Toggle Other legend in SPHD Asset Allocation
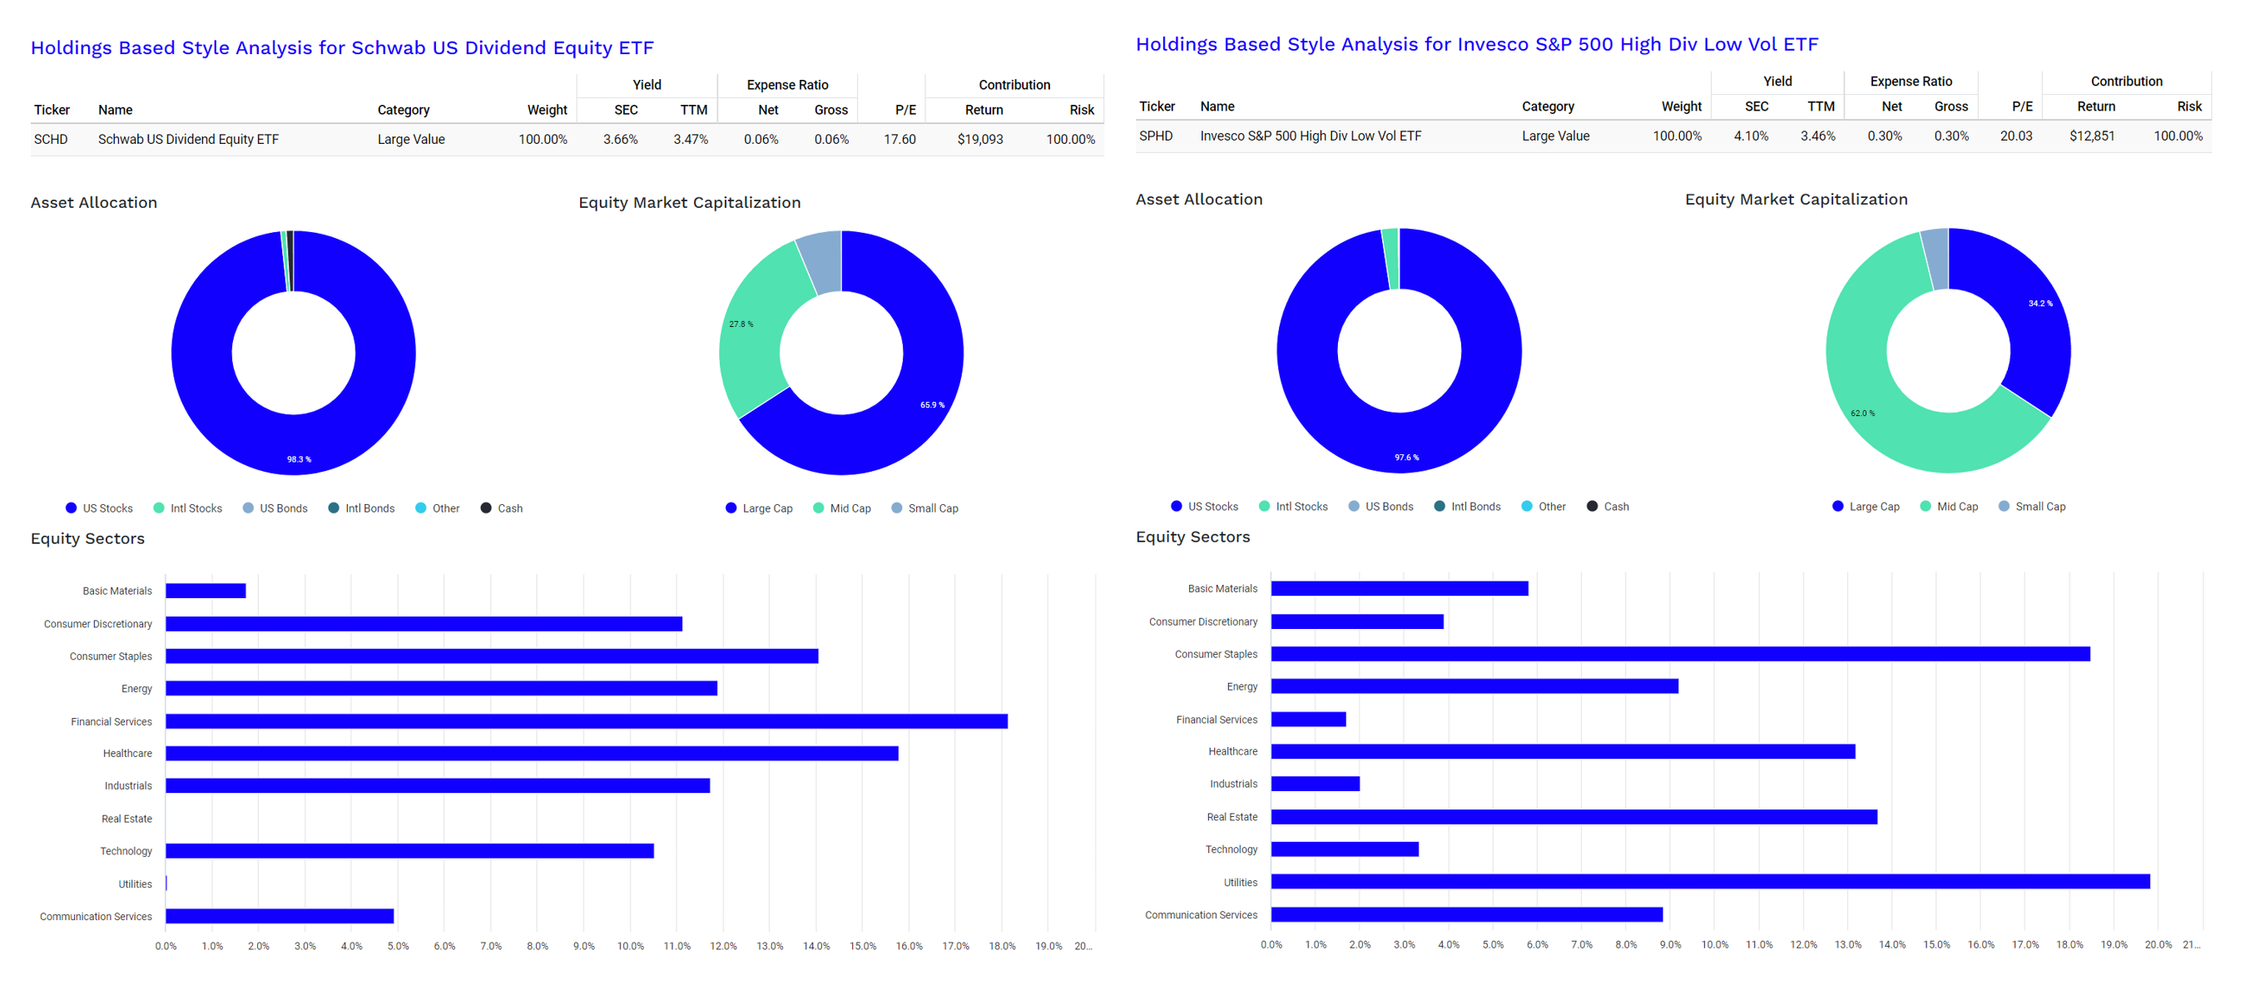 pos(1543,507)
